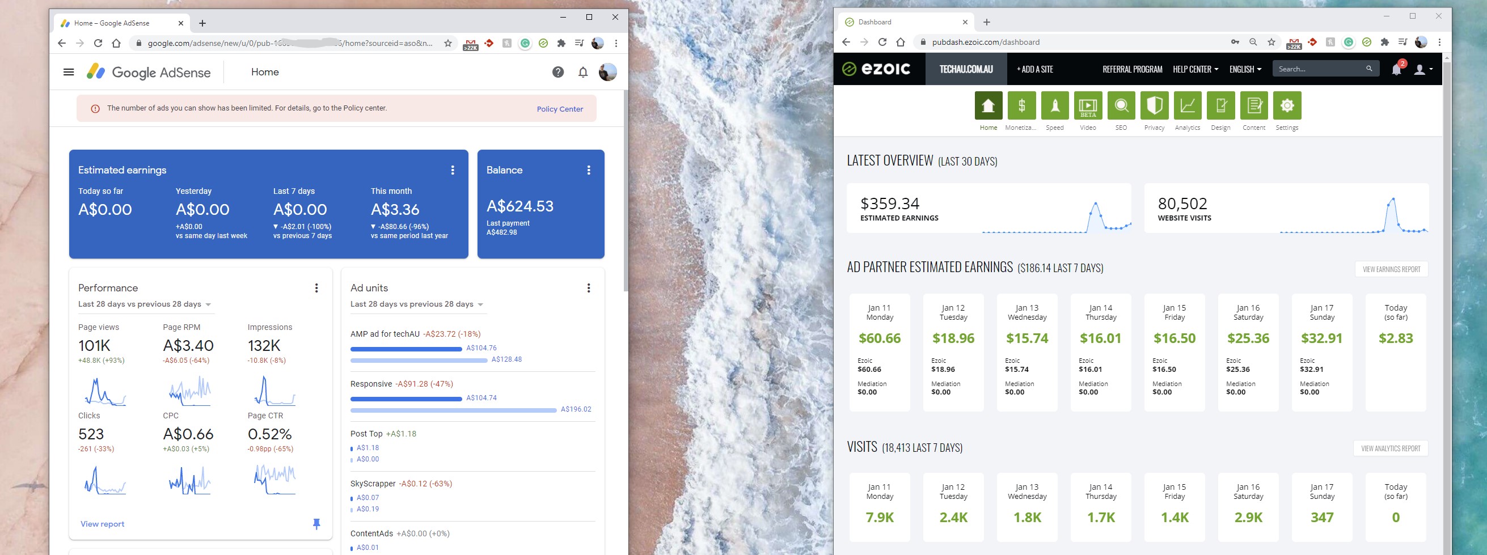Open Ezoic Privacy shield icon

click(x=1155, y=105)
